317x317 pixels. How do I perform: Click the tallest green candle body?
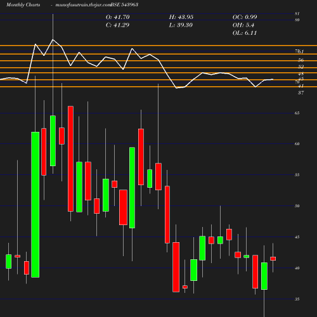(x=36, y=205)
